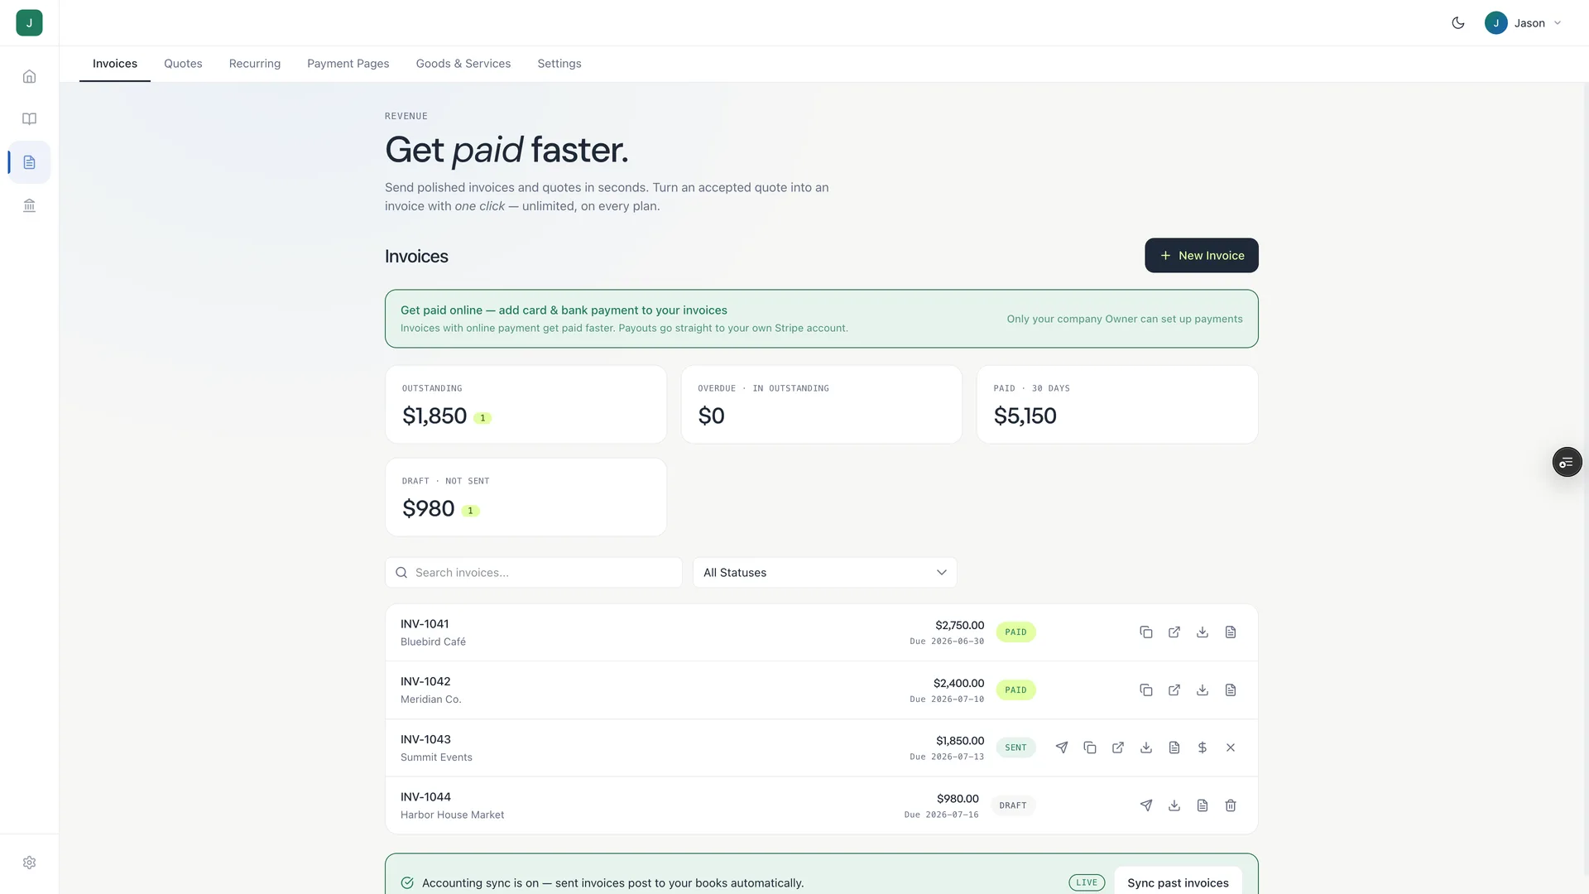Select invoice number INV-1041
Image resolution: width=1589 pixels, height=894 pixels.
(x=425, y=624)
